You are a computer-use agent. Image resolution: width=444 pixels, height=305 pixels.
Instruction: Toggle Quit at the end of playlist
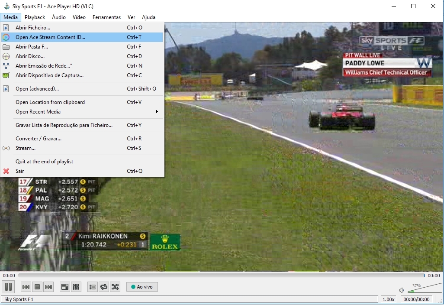pos(43,161)
